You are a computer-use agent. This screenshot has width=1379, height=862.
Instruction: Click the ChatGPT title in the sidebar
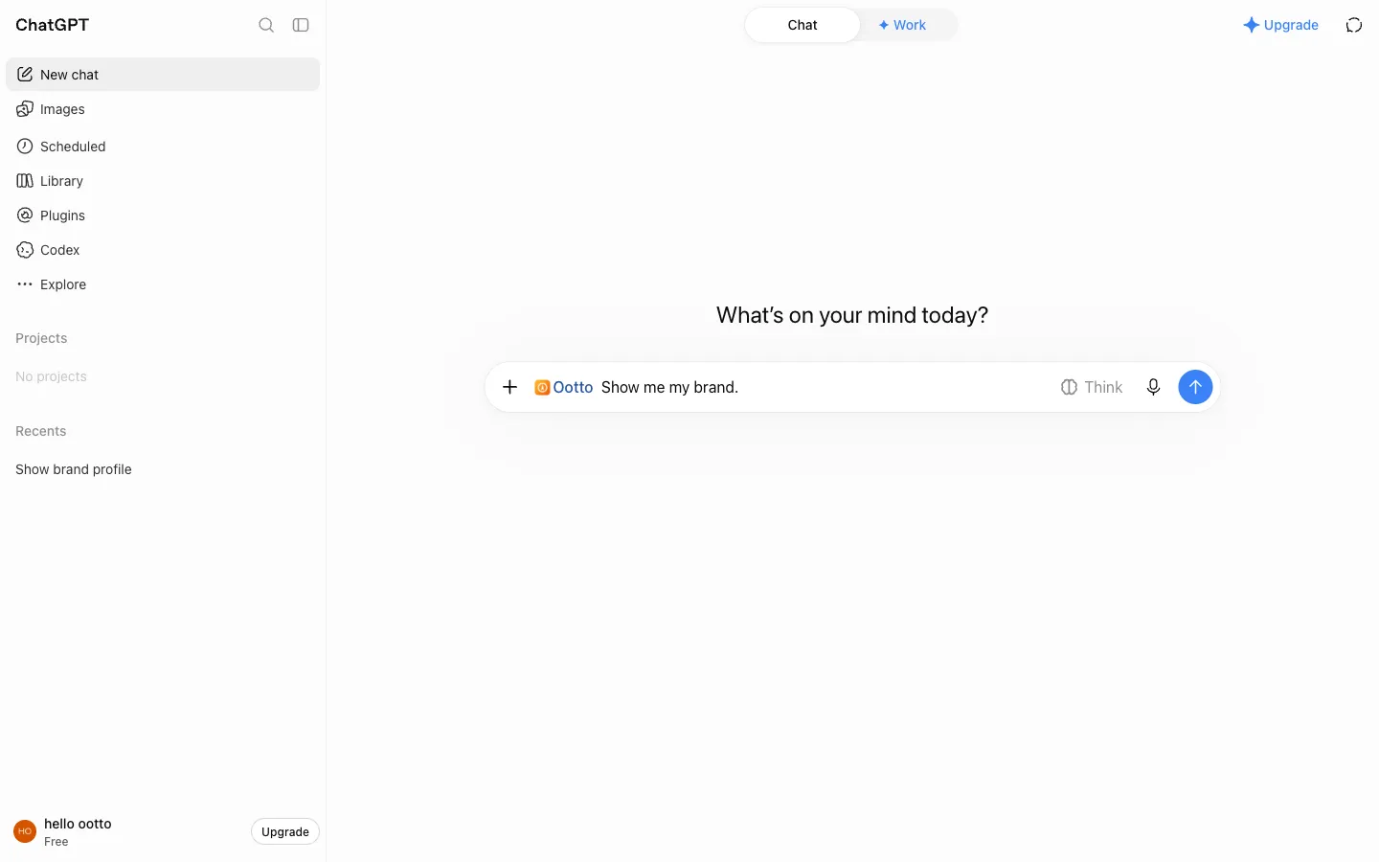(x=53, y=25)
